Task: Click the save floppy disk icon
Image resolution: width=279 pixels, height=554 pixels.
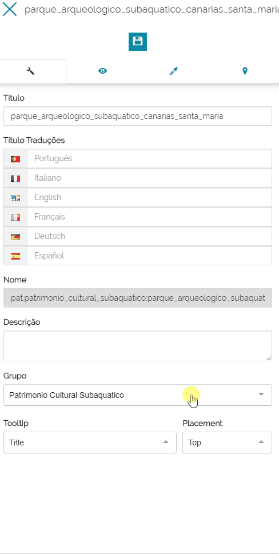Action: pyautogui.click(x=138, y=42)
